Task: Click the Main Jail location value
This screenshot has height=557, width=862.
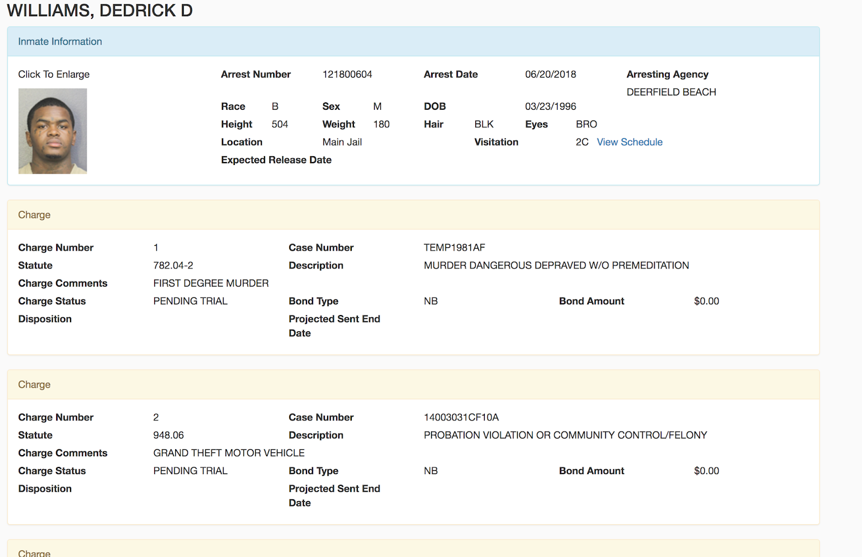Action: coord(342,142)
